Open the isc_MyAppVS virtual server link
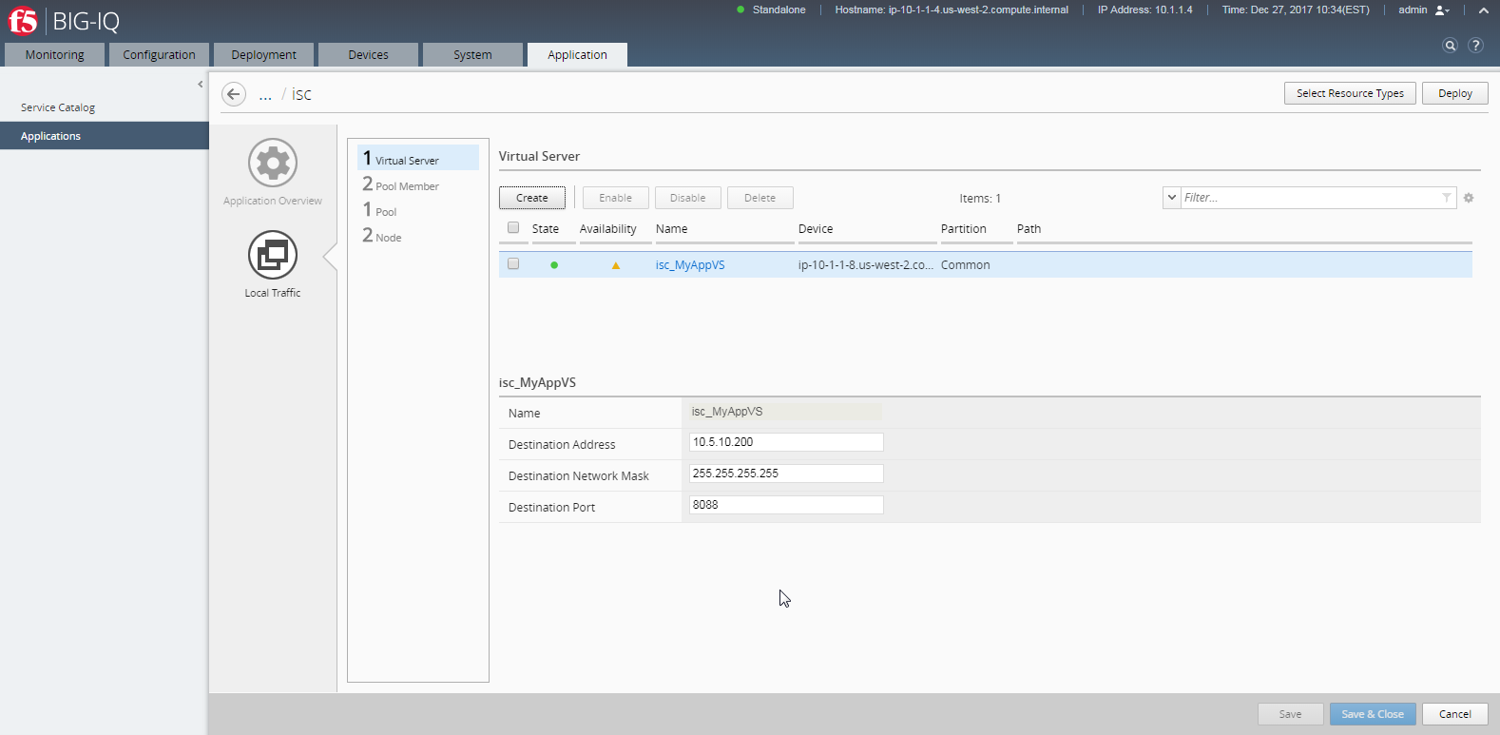Viewport: 1500px width, 735px height. pos(690,265)
